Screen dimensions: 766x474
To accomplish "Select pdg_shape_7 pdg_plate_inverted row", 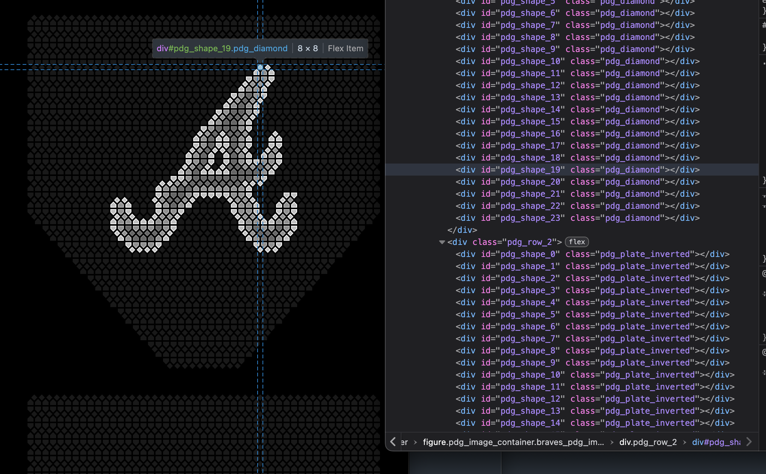I will point(572,338).
